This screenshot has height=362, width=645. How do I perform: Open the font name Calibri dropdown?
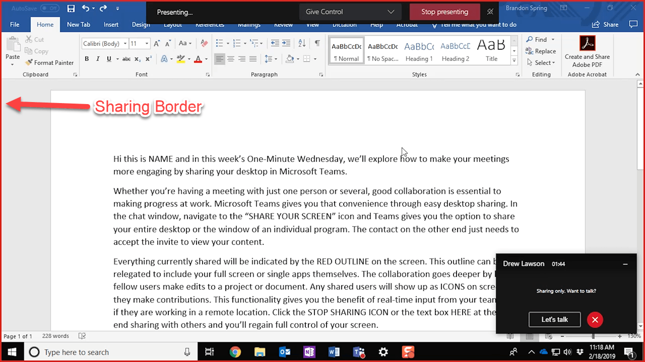124,44
